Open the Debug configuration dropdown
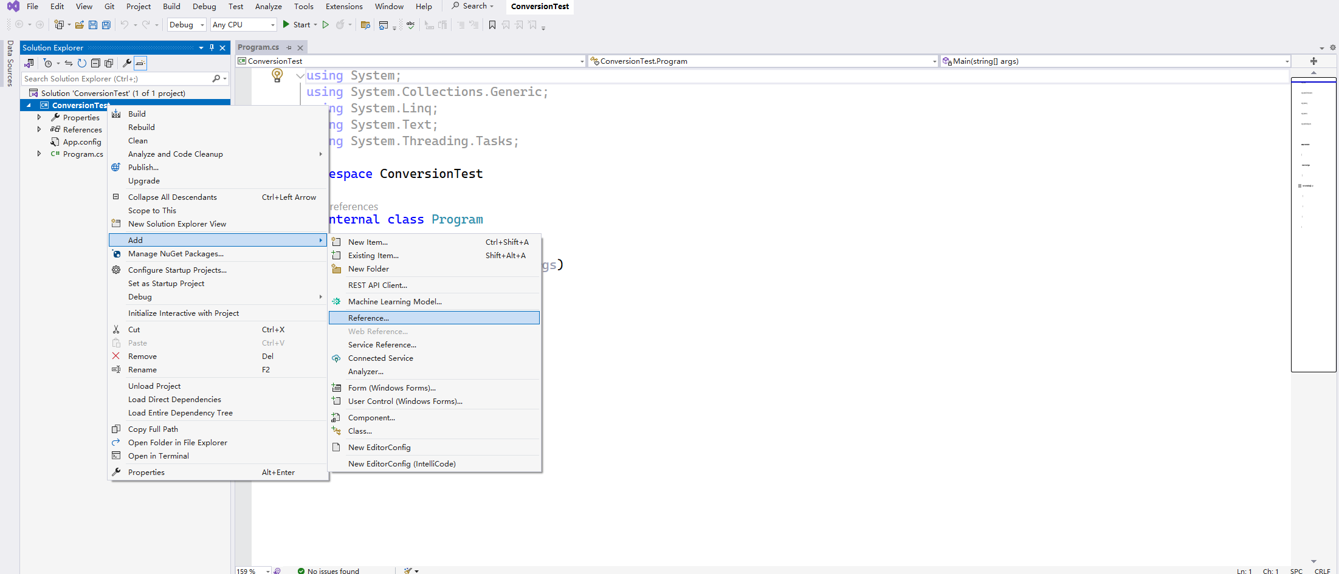Screen dimensions: 1339x574 pyautogui.click(x=186, y=25)
